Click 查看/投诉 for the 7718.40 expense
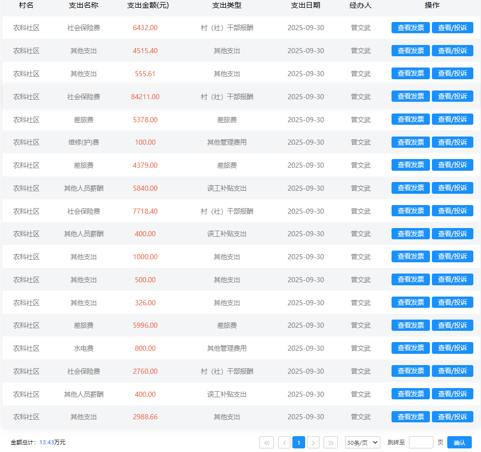Viewport: 481px width, 452px height. pyautogui.click(x=452, y=211)
